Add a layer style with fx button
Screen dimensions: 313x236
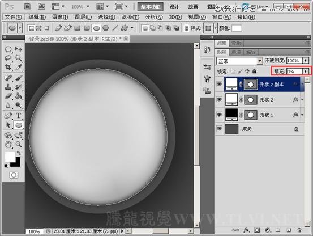point(247,230)
